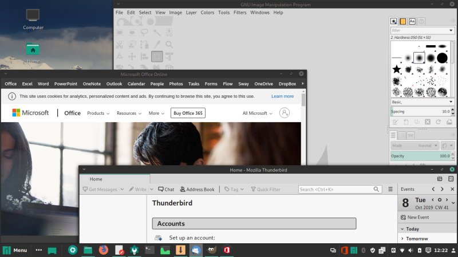Go to today button in Events pane
The width and height of the screenshot is (458, 257).
click(x=440, y=200)
